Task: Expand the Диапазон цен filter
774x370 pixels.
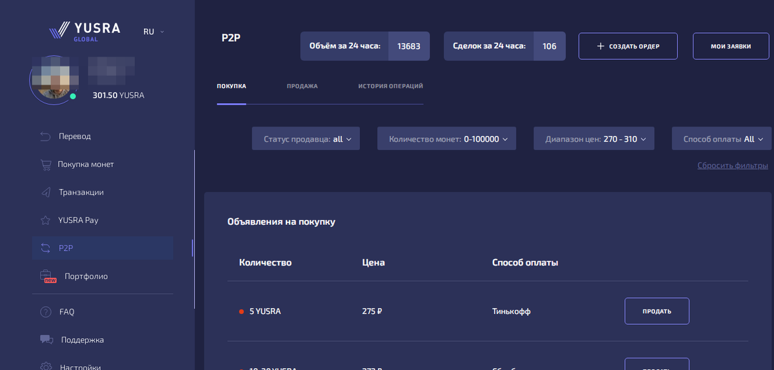Action: 594,139
